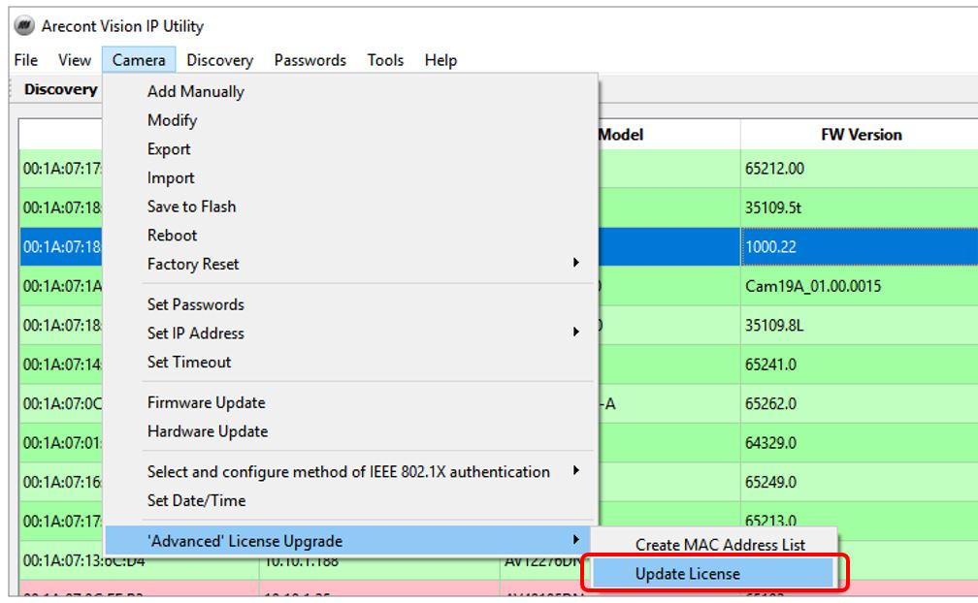This screenshot has height=603, width=978.
Task: Select Set Passwords from the menu
Action: (x=351, y=304)
